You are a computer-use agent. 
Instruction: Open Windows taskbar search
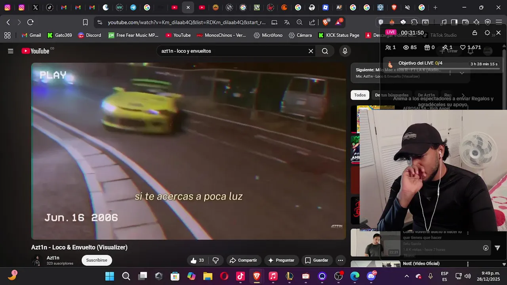(x=126, y=276)
